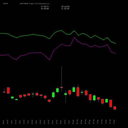Image resolution: width=128 pixels, height=128 pixels.
Task: Click the ASIANP symbol label
Action: (6, 4)
